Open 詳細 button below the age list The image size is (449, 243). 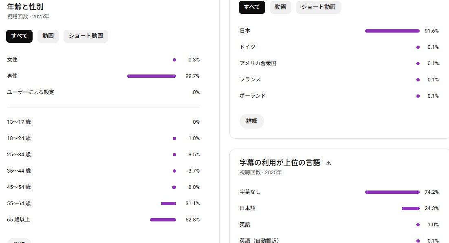[x=19, y=241]
